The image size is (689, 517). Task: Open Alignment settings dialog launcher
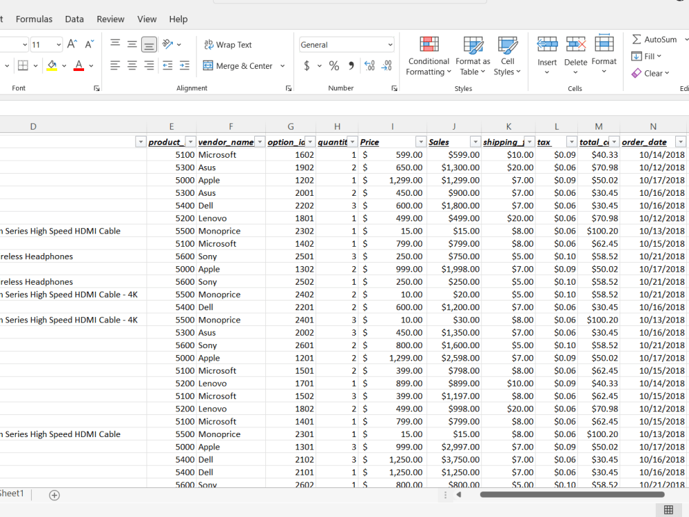point(288,88)
